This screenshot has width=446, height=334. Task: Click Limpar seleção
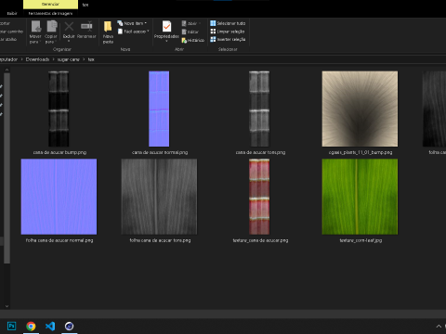pos(228,32)
